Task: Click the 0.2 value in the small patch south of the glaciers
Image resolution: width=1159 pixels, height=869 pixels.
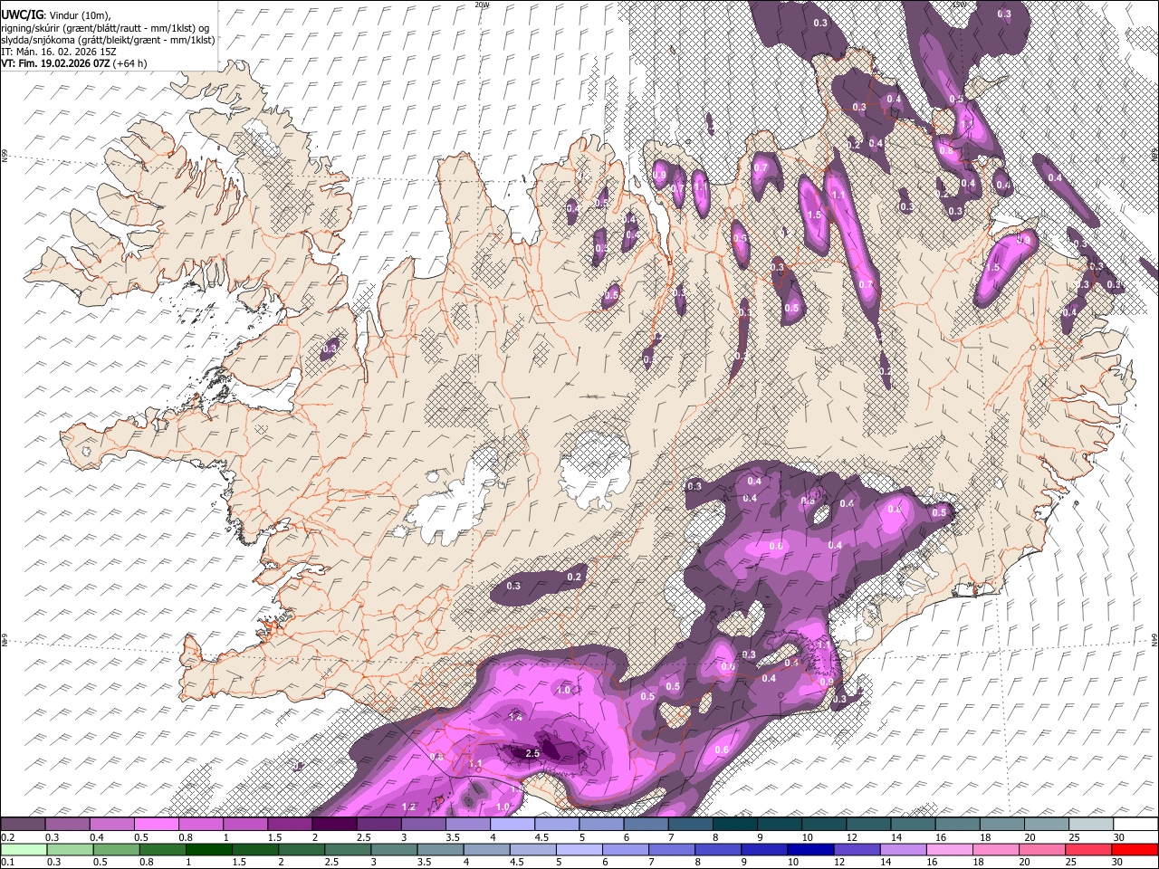Action: tap(573, 577)
